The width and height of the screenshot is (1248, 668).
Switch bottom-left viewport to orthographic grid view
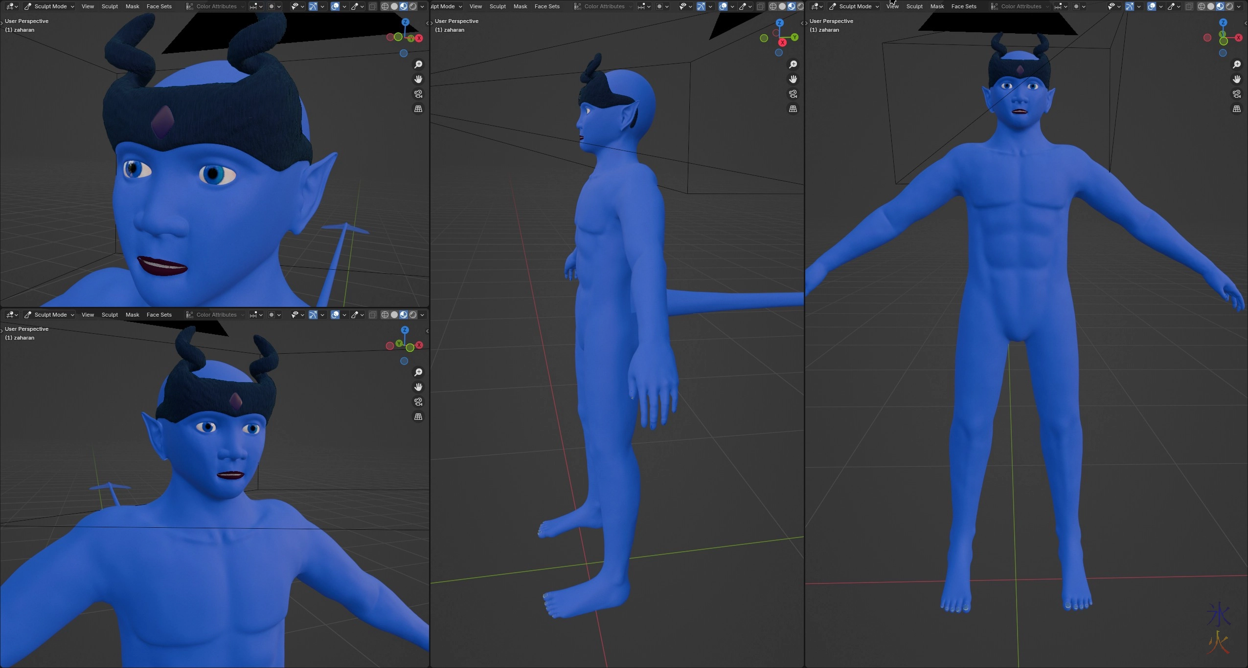(x=418, y=417)
